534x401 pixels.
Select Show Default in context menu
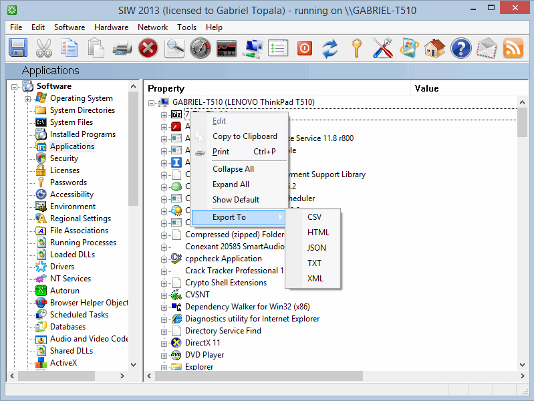point(240,200)
